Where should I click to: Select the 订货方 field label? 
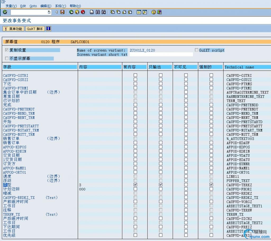[9, 164]
